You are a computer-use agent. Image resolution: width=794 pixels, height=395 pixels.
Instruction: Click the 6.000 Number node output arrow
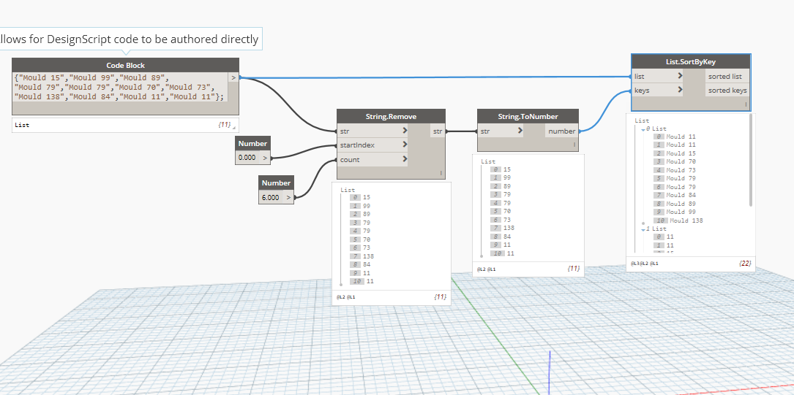[x=288, y=197]
